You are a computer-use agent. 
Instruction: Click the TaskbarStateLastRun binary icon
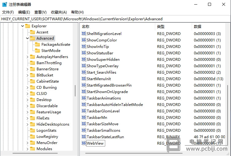[84, 137]
